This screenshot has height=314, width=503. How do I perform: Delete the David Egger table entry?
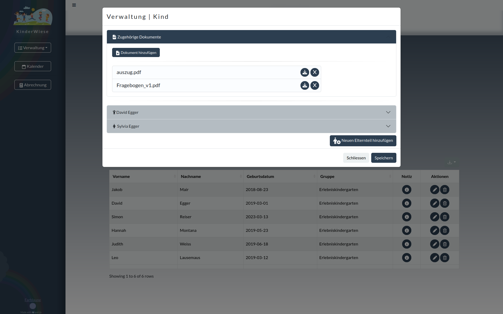445,203
